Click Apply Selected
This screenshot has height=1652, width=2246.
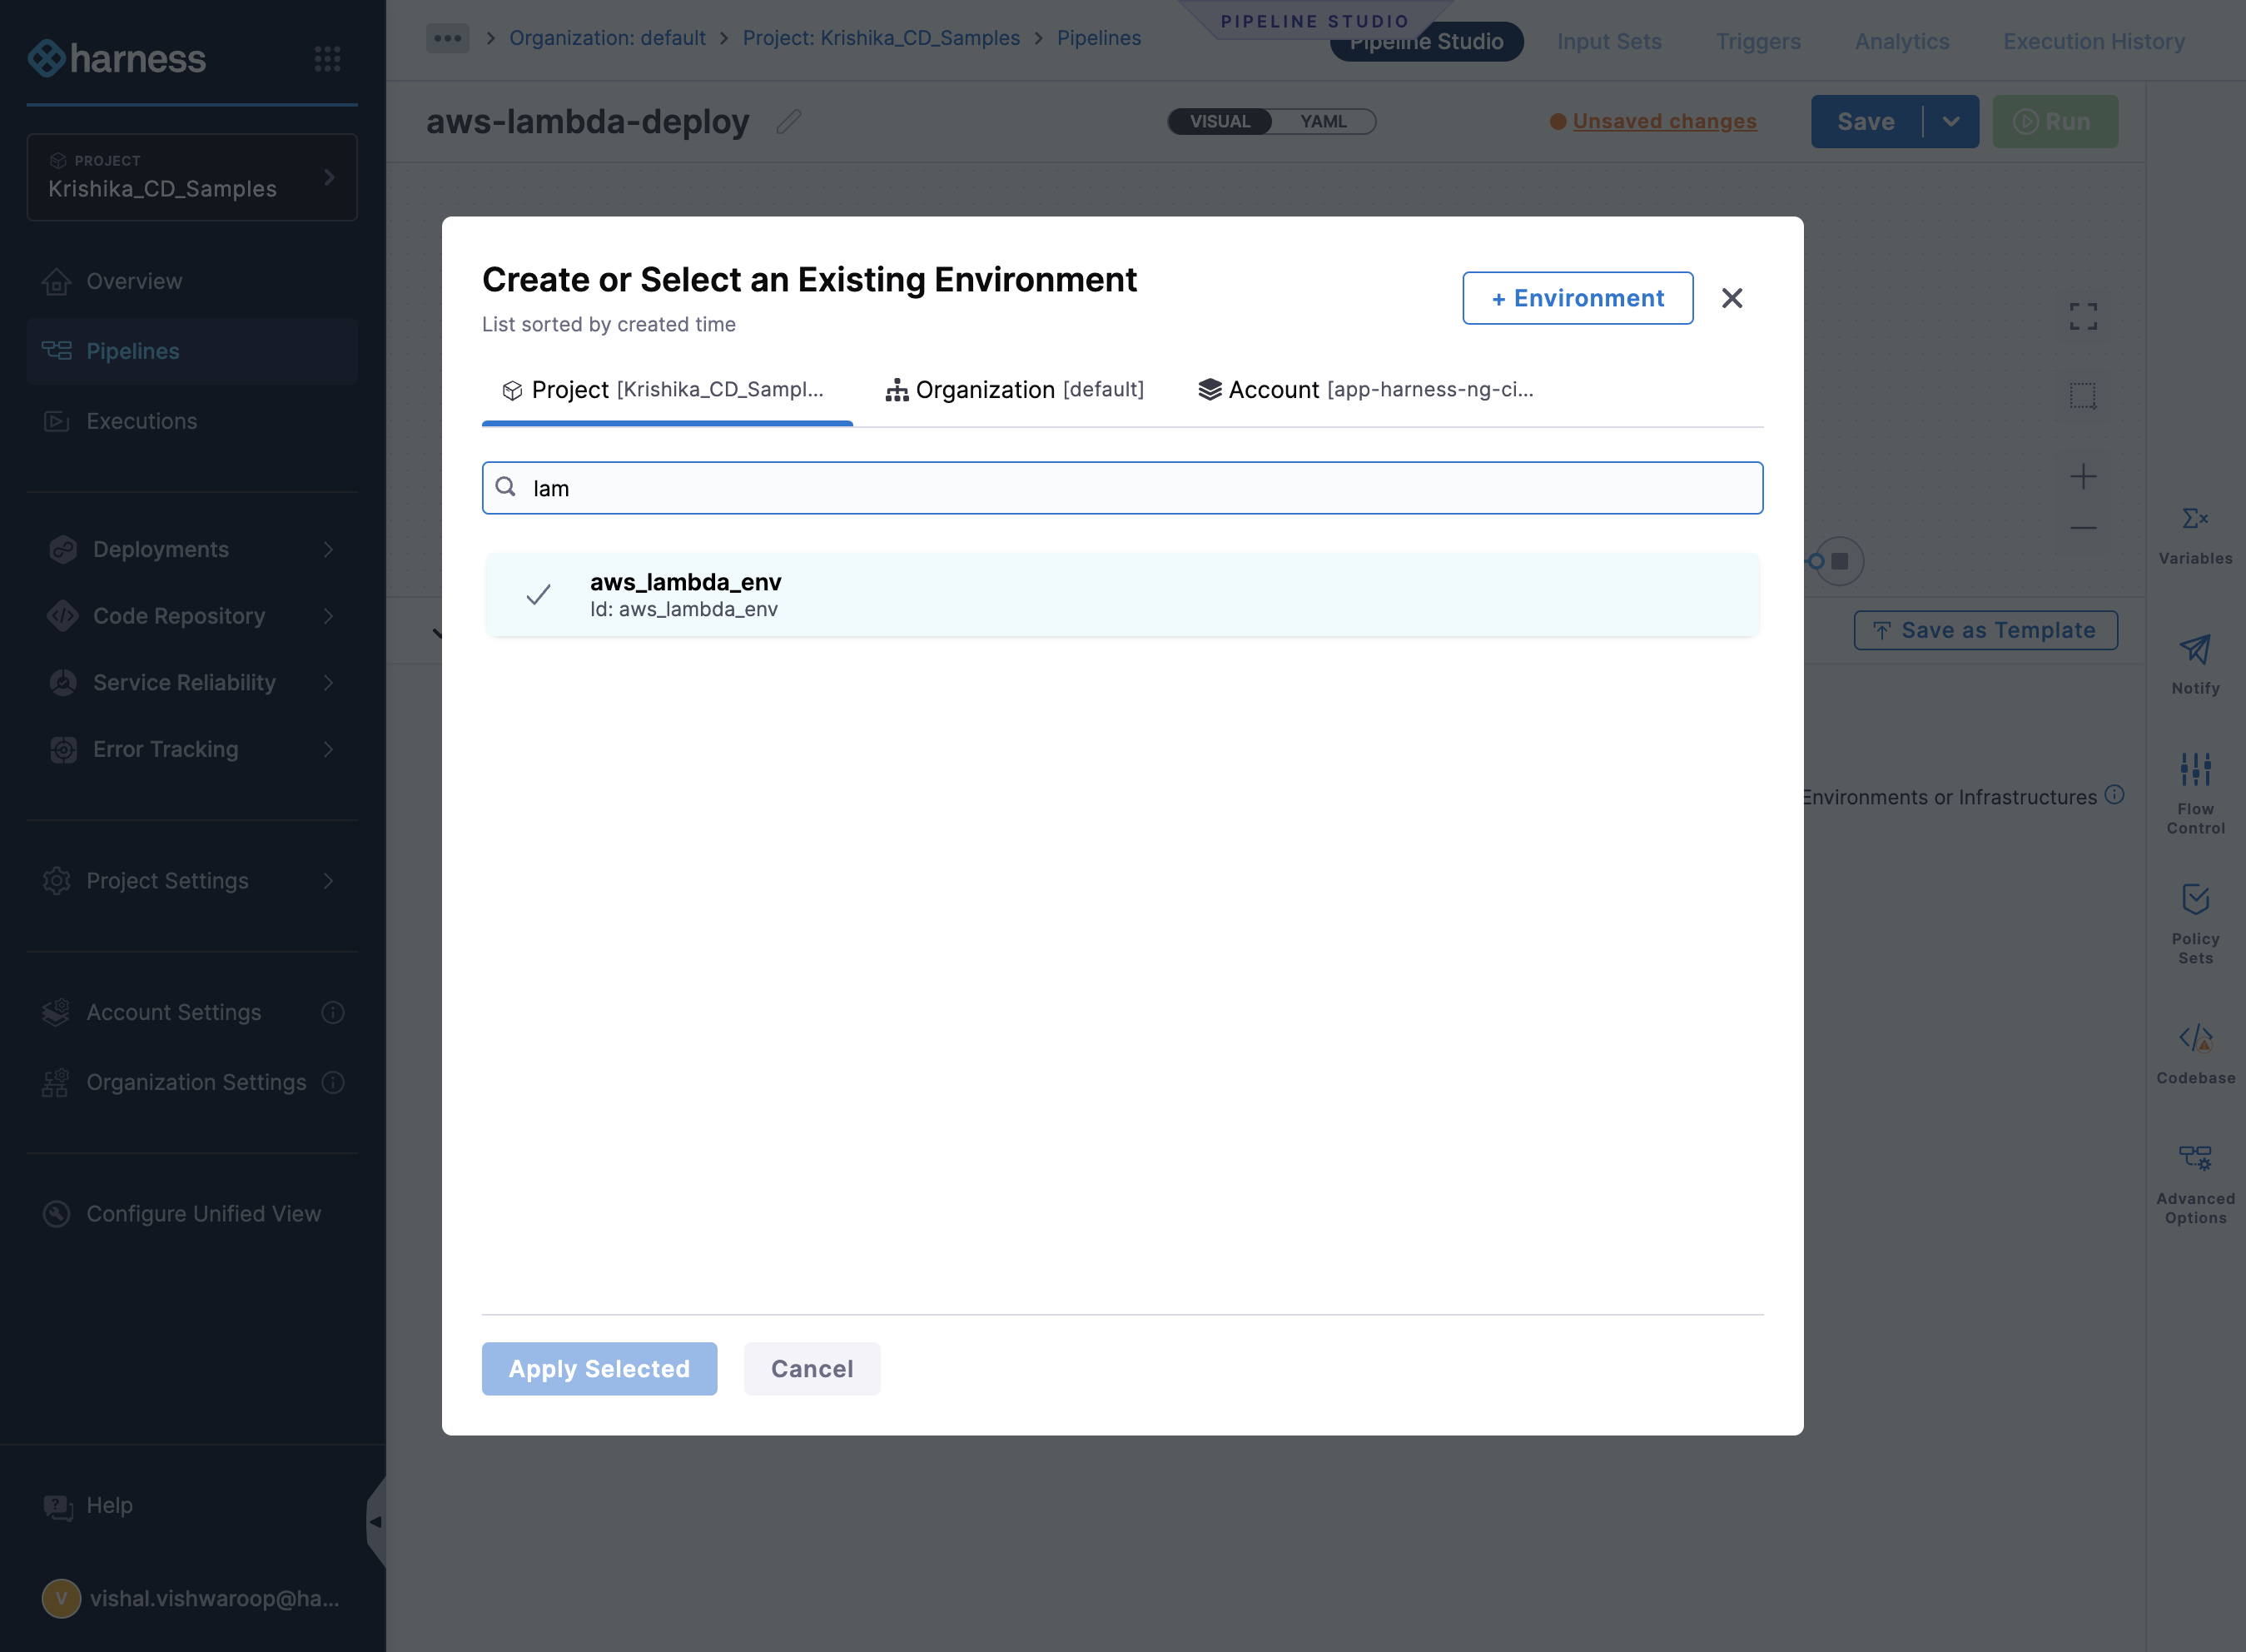[599, 1368]
